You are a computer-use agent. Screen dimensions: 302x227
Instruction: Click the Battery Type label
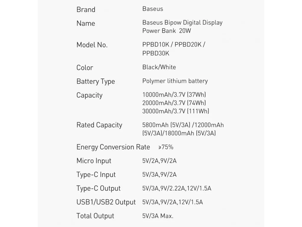96,82
